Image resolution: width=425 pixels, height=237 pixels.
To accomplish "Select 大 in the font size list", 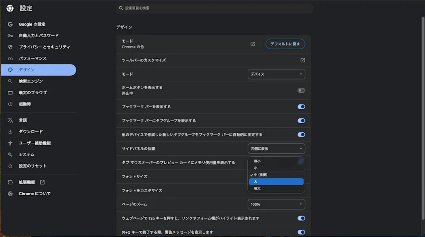I will tap(276, 182).
